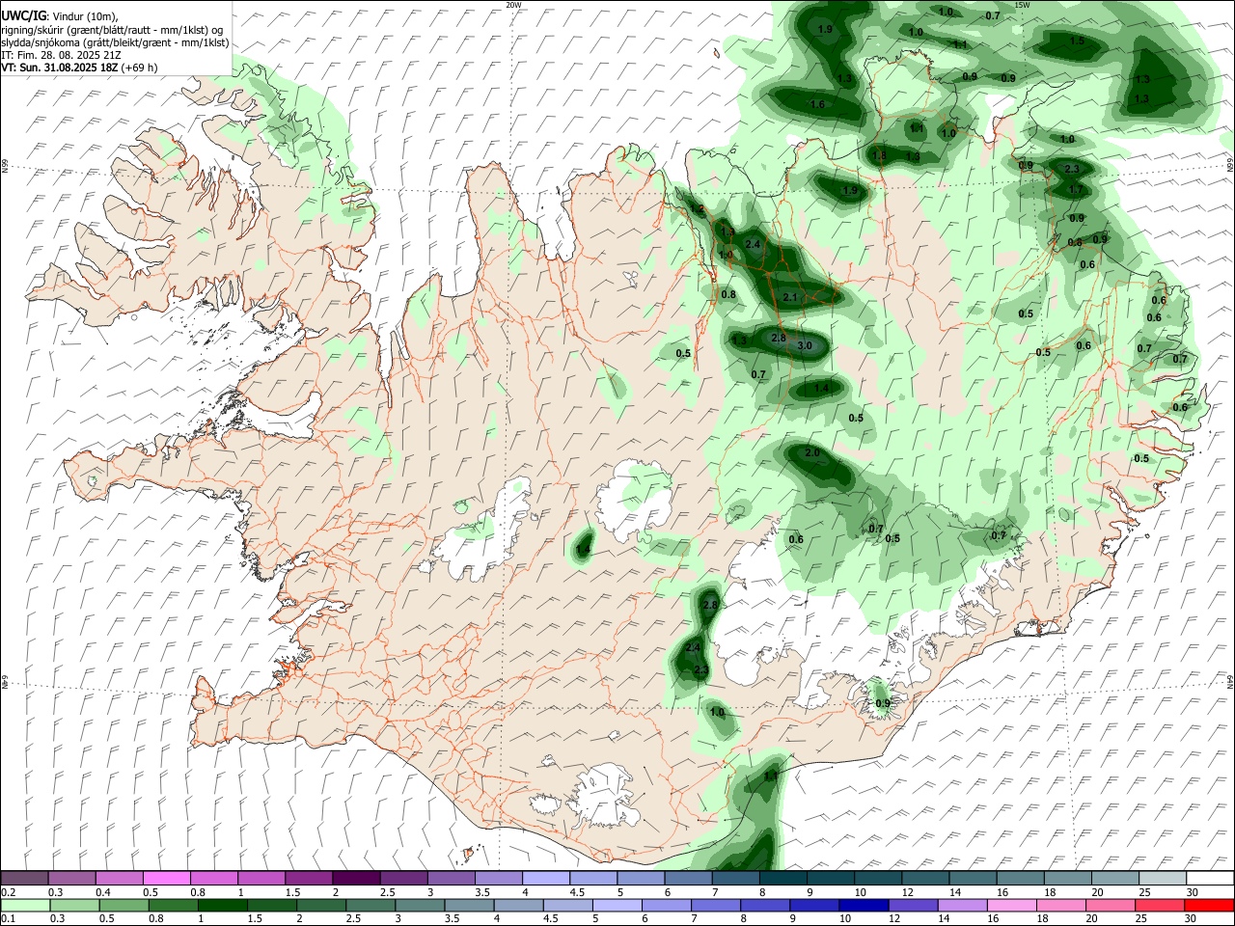Screen dimensions: 1235x926
Task: Click the darkest purple swatch labelled 2 in the upper scale
Action: pos(356,879)
